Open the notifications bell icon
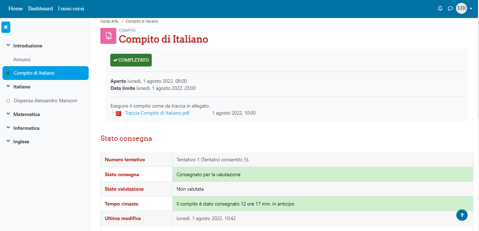 (440, 8)
